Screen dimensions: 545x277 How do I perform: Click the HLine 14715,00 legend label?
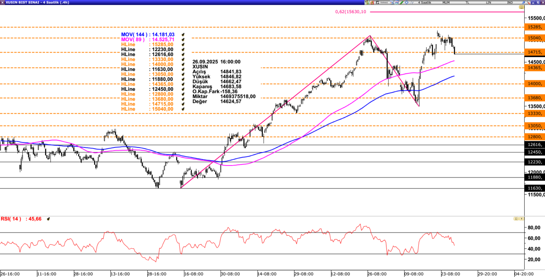click(147, 104)
